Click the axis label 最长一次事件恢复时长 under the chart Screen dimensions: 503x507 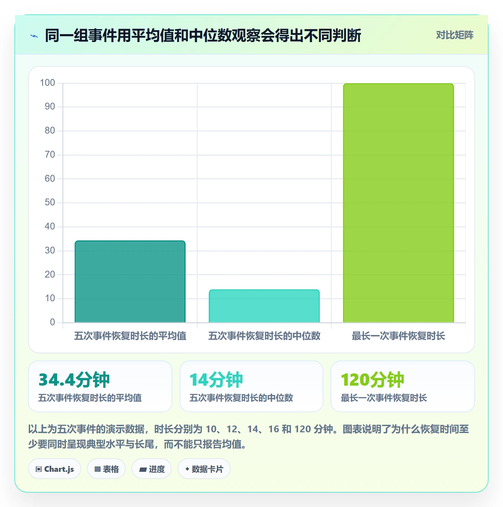(x=398, y=336)
